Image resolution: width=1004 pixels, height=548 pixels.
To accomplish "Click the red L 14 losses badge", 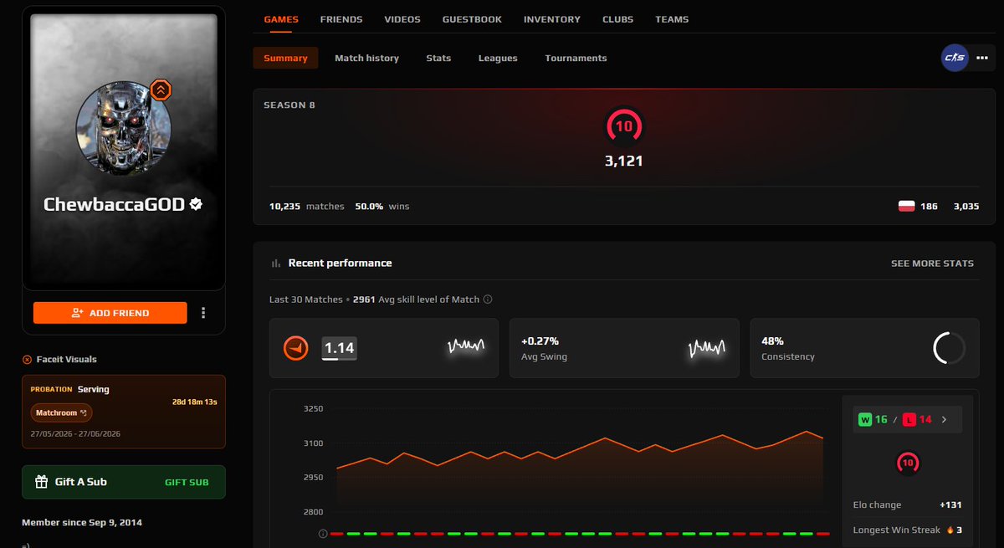I will tap(917, 420).
